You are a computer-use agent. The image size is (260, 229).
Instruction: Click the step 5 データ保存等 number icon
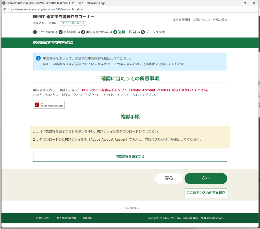[x=143, y=32]
